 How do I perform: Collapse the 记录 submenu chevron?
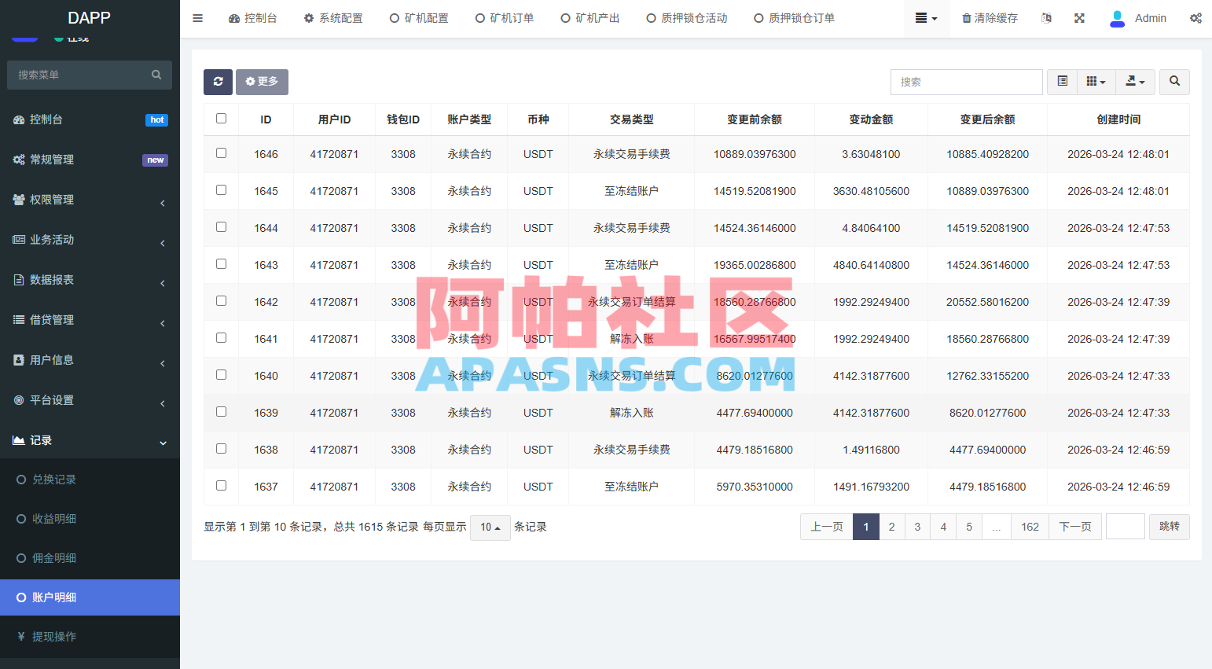point(163,443)
